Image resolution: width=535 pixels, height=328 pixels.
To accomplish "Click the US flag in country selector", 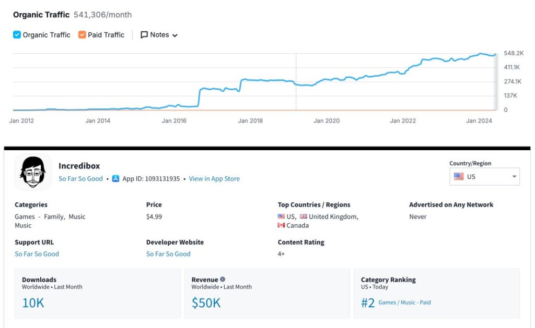I will pyautogui.click(x=459, y=177).
